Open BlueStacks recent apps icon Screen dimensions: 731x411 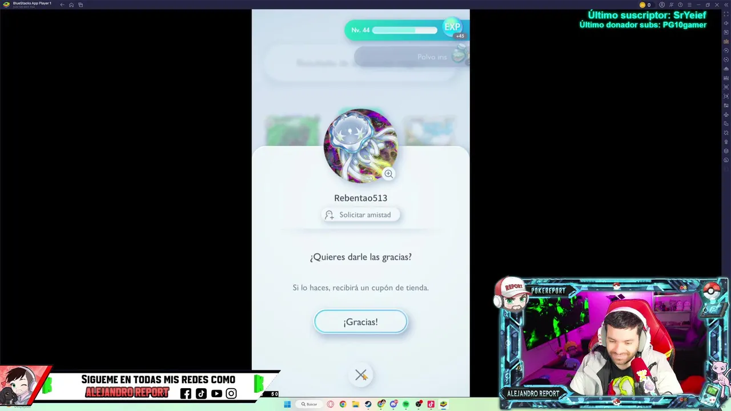[81, 5]
